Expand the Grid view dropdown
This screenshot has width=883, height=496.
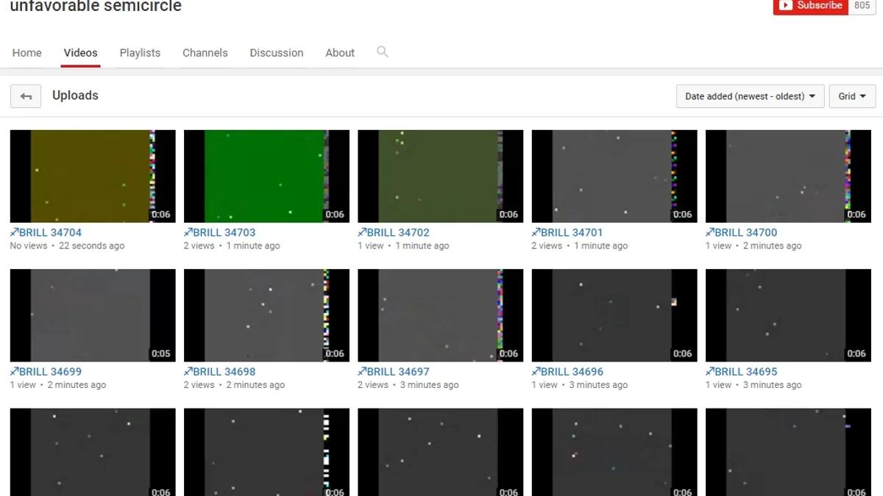click(852, 96)
